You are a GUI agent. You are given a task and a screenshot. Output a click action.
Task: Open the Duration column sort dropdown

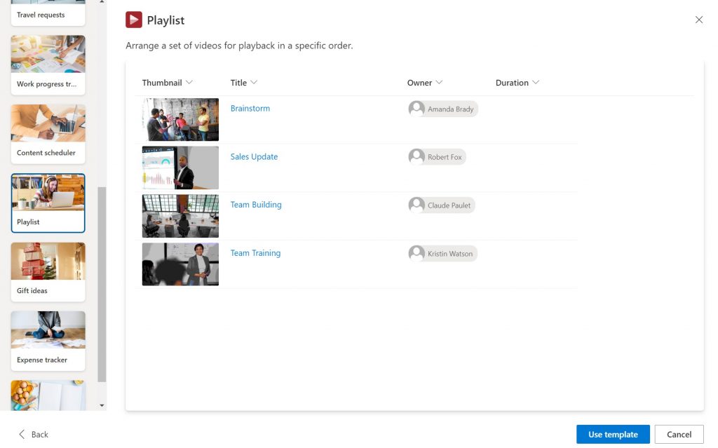(536, 82)
